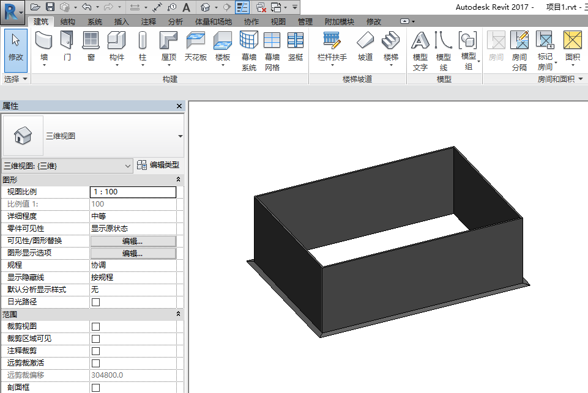
Task: Close the 属性 panel
Action: [179, 106]
